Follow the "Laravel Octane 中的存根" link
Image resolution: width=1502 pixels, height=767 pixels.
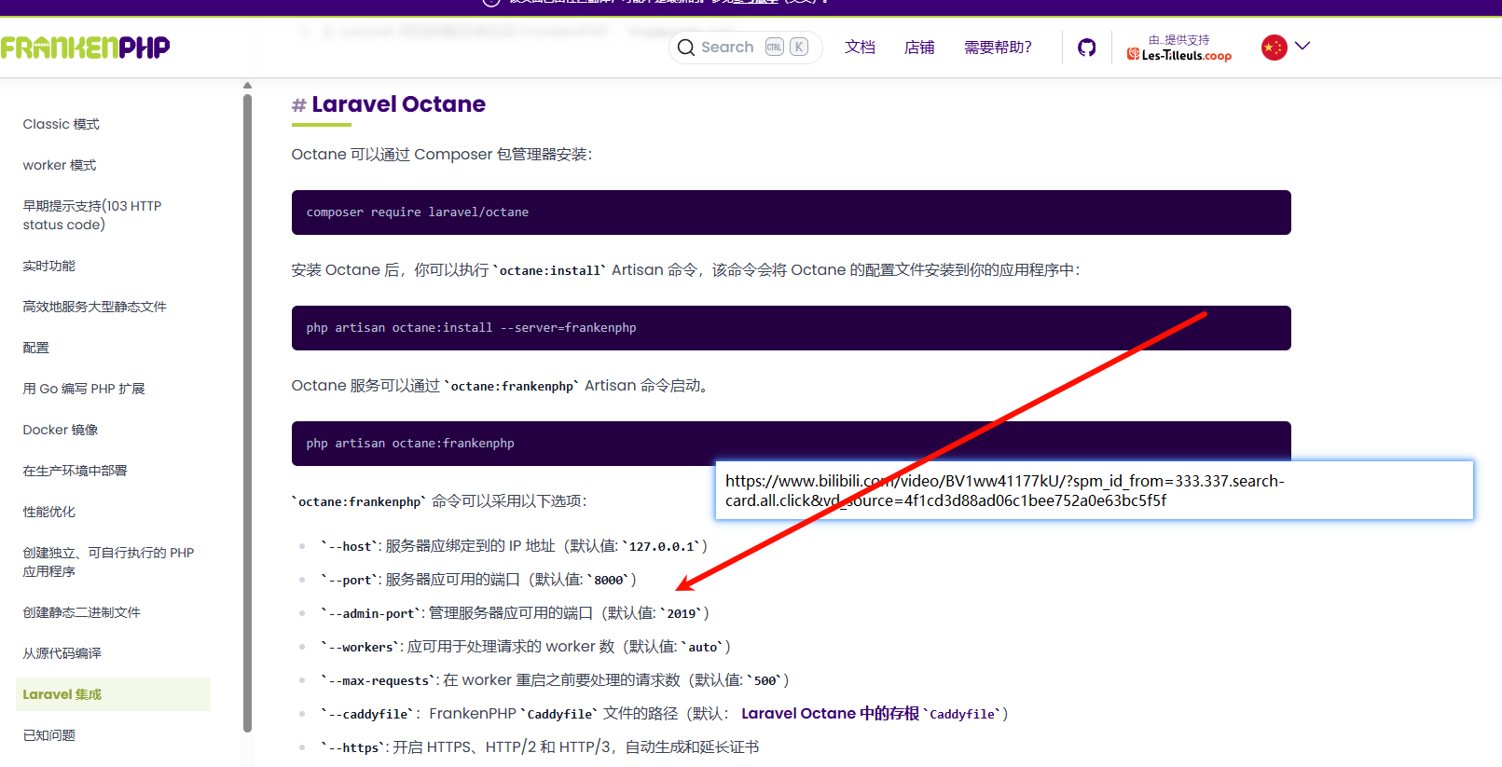tap(830, 714)
